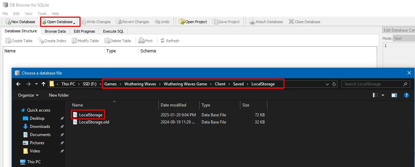Click Open Project in the toolbar
The width and height of the screenshot is (415, 167).
point(193,22)
